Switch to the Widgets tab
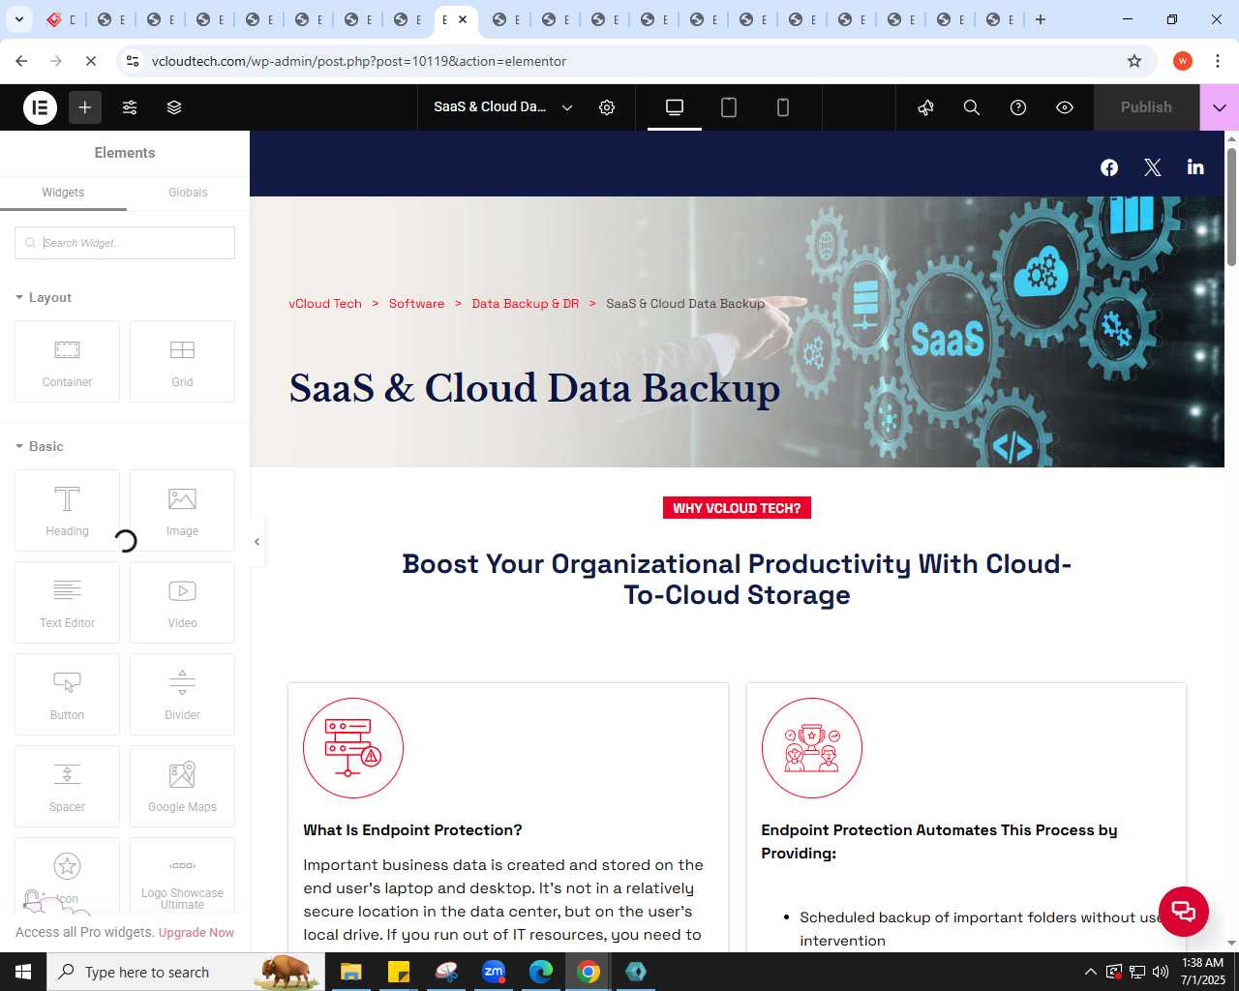Image resolution: width=1239 pixels, height=991 pixels. [x=63, y=193]
